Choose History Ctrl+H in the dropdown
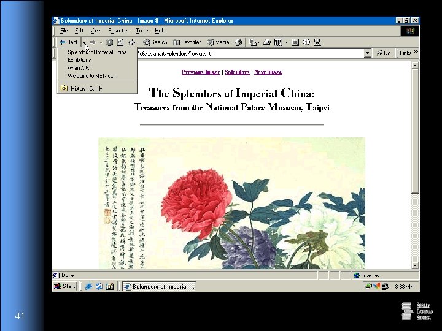The height and width of the screenshot is (331, 442). tap(97, 88)
